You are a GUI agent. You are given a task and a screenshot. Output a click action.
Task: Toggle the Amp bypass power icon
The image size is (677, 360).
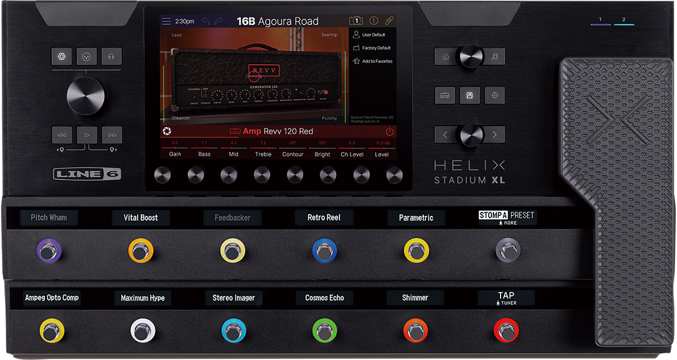click(x=390, y=131)
